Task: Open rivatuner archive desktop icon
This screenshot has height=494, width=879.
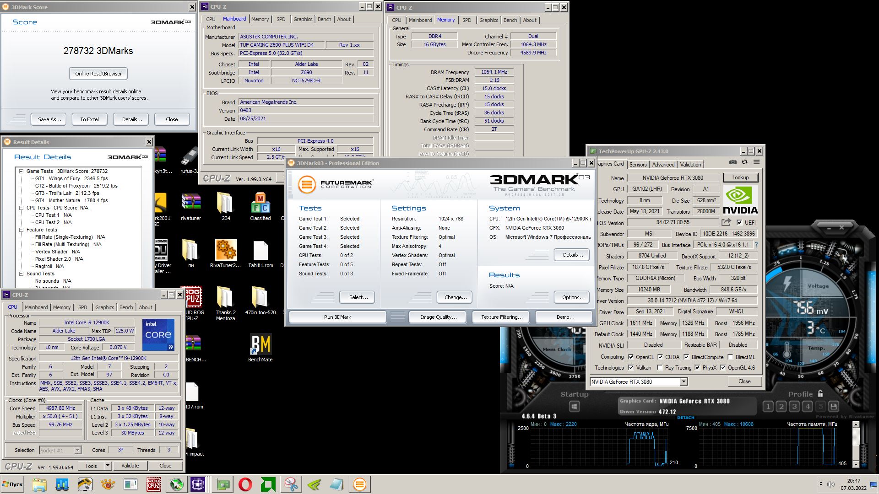Action: [191, 206]
